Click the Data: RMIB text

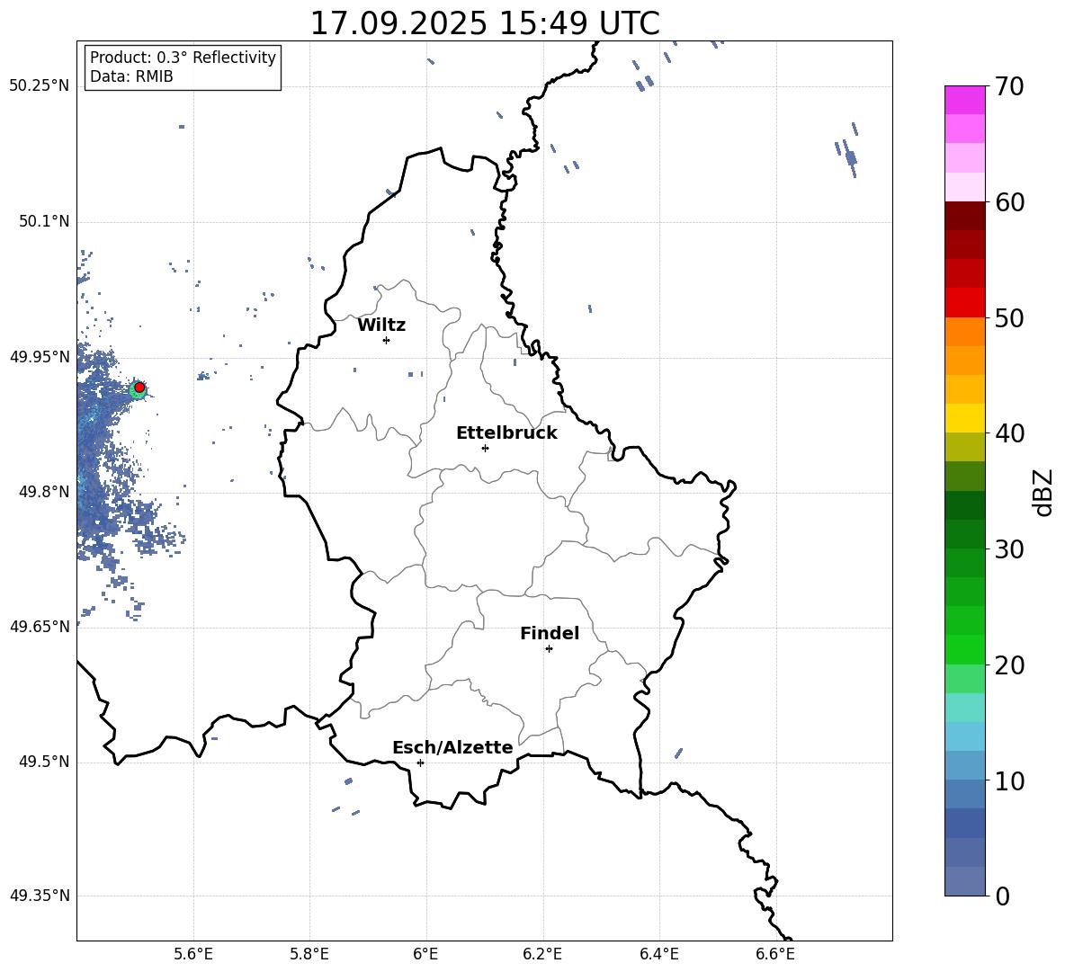click(x=131, y=76)
